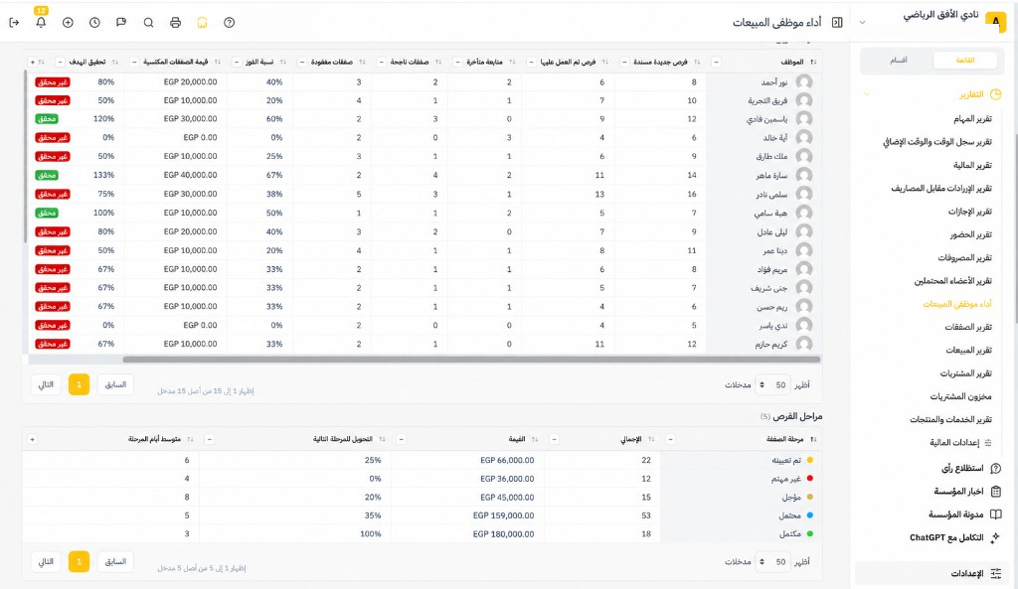Click the organization logo avatar
Image resolution: width=1018 pixels, height=589 pixels.
coord(995,21)
